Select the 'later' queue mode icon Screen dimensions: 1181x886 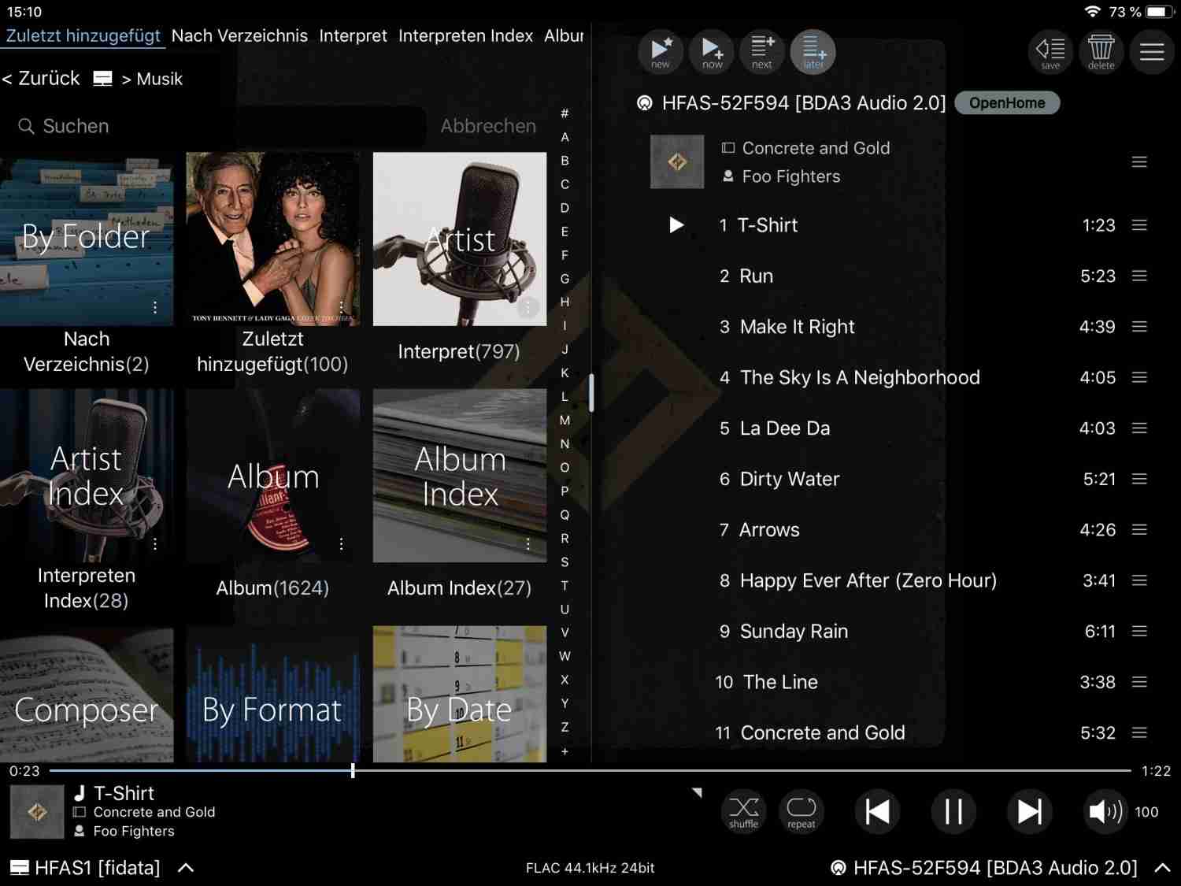click(813, 52)
